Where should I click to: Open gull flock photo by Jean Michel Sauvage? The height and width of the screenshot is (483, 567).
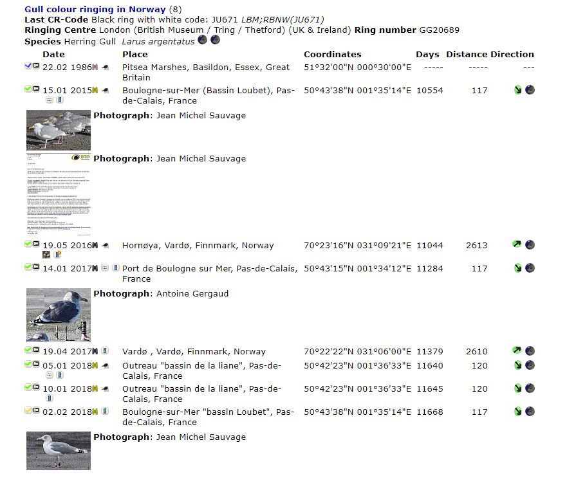pyautogui.click(x=59, y=130)
